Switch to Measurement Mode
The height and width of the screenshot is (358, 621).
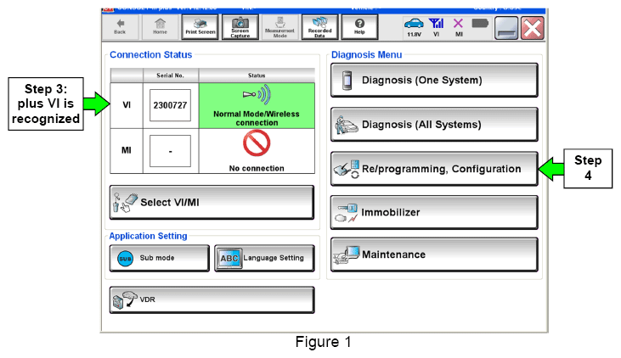279,27
